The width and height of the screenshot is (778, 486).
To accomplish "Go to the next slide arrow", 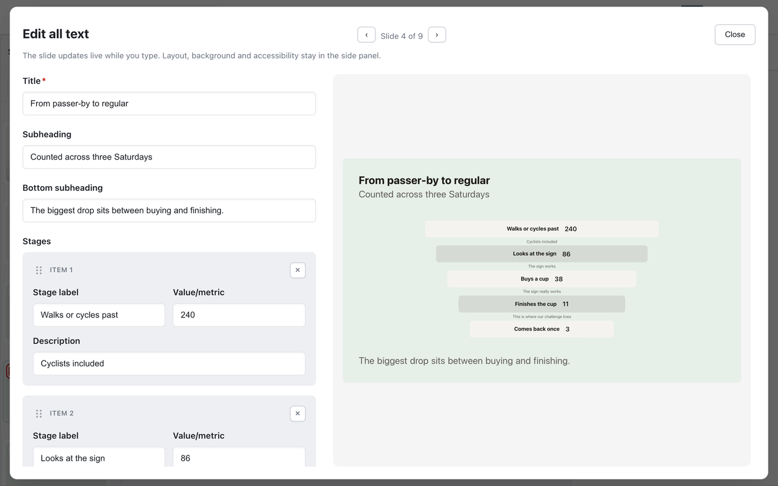I will point(437,35).
